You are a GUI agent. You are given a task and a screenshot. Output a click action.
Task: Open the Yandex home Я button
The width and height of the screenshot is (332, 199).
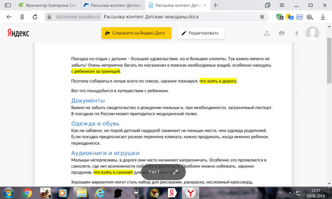point(22,17)
